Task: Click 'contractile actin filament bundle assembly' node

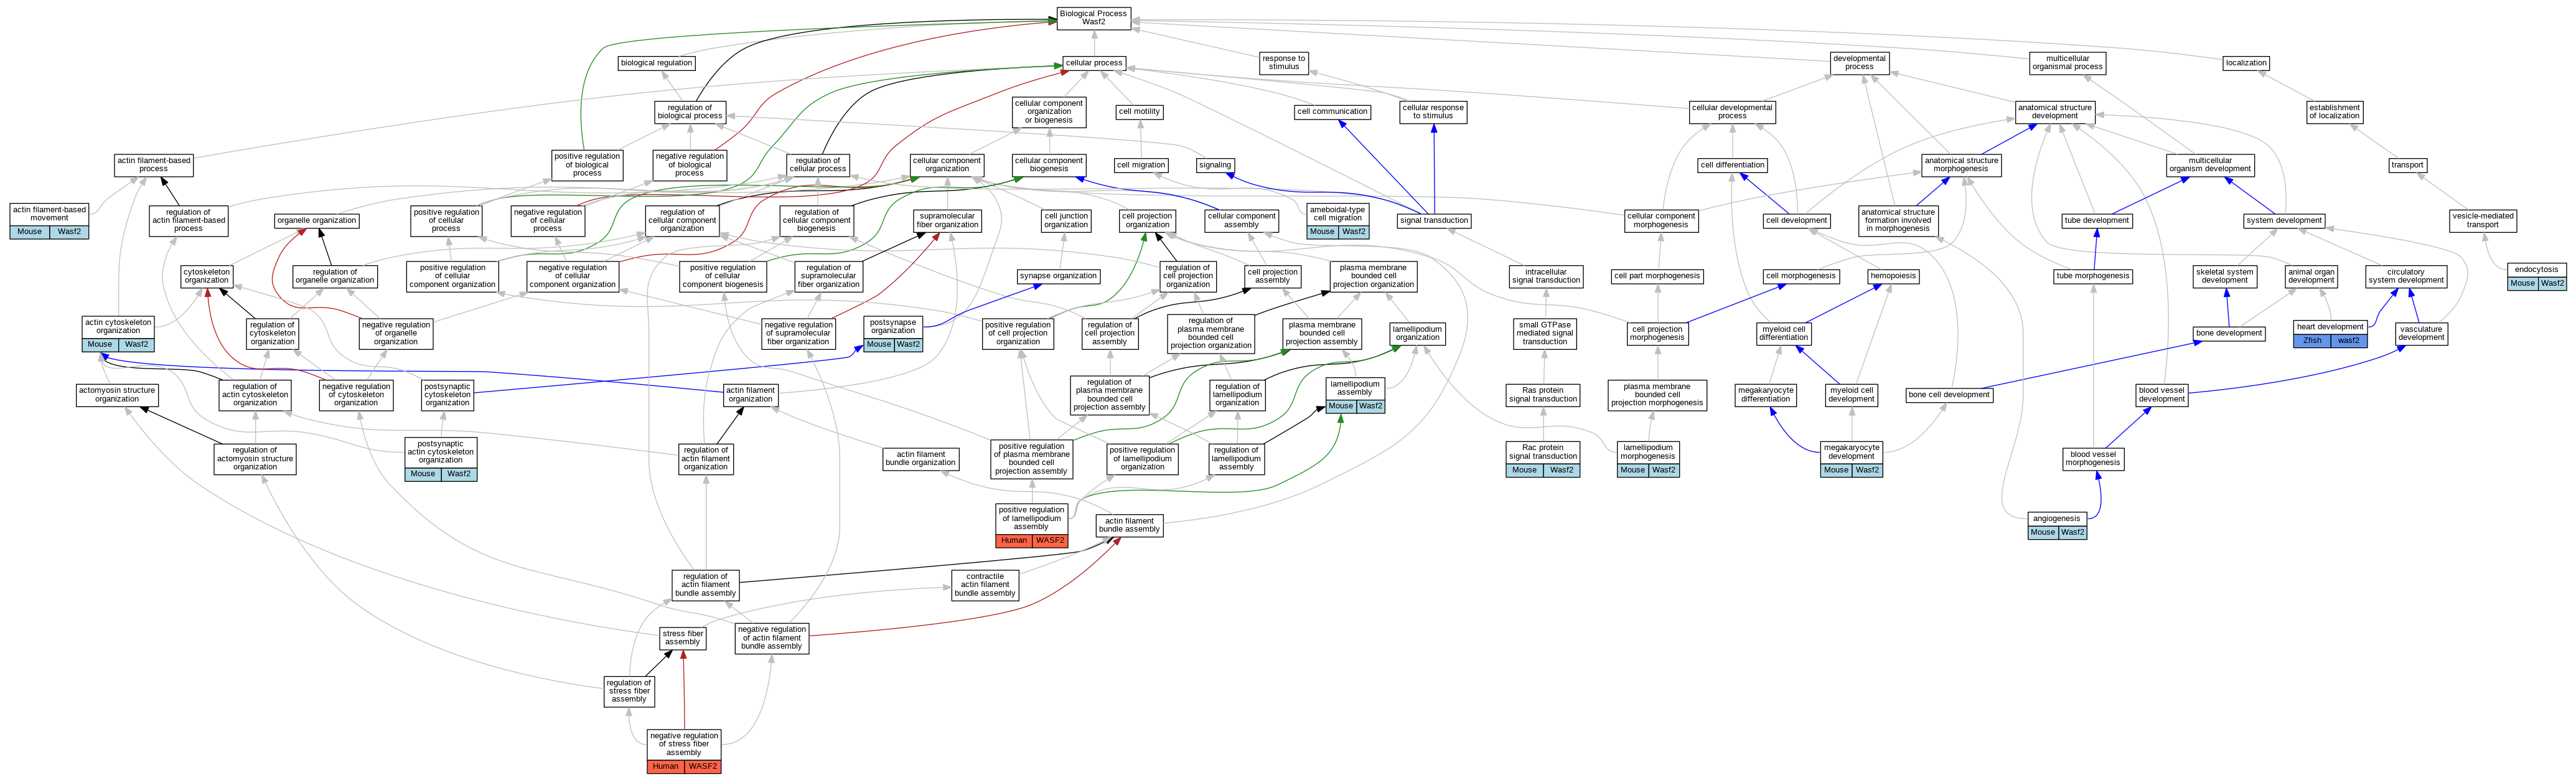Action: click(x=984, y=585)
